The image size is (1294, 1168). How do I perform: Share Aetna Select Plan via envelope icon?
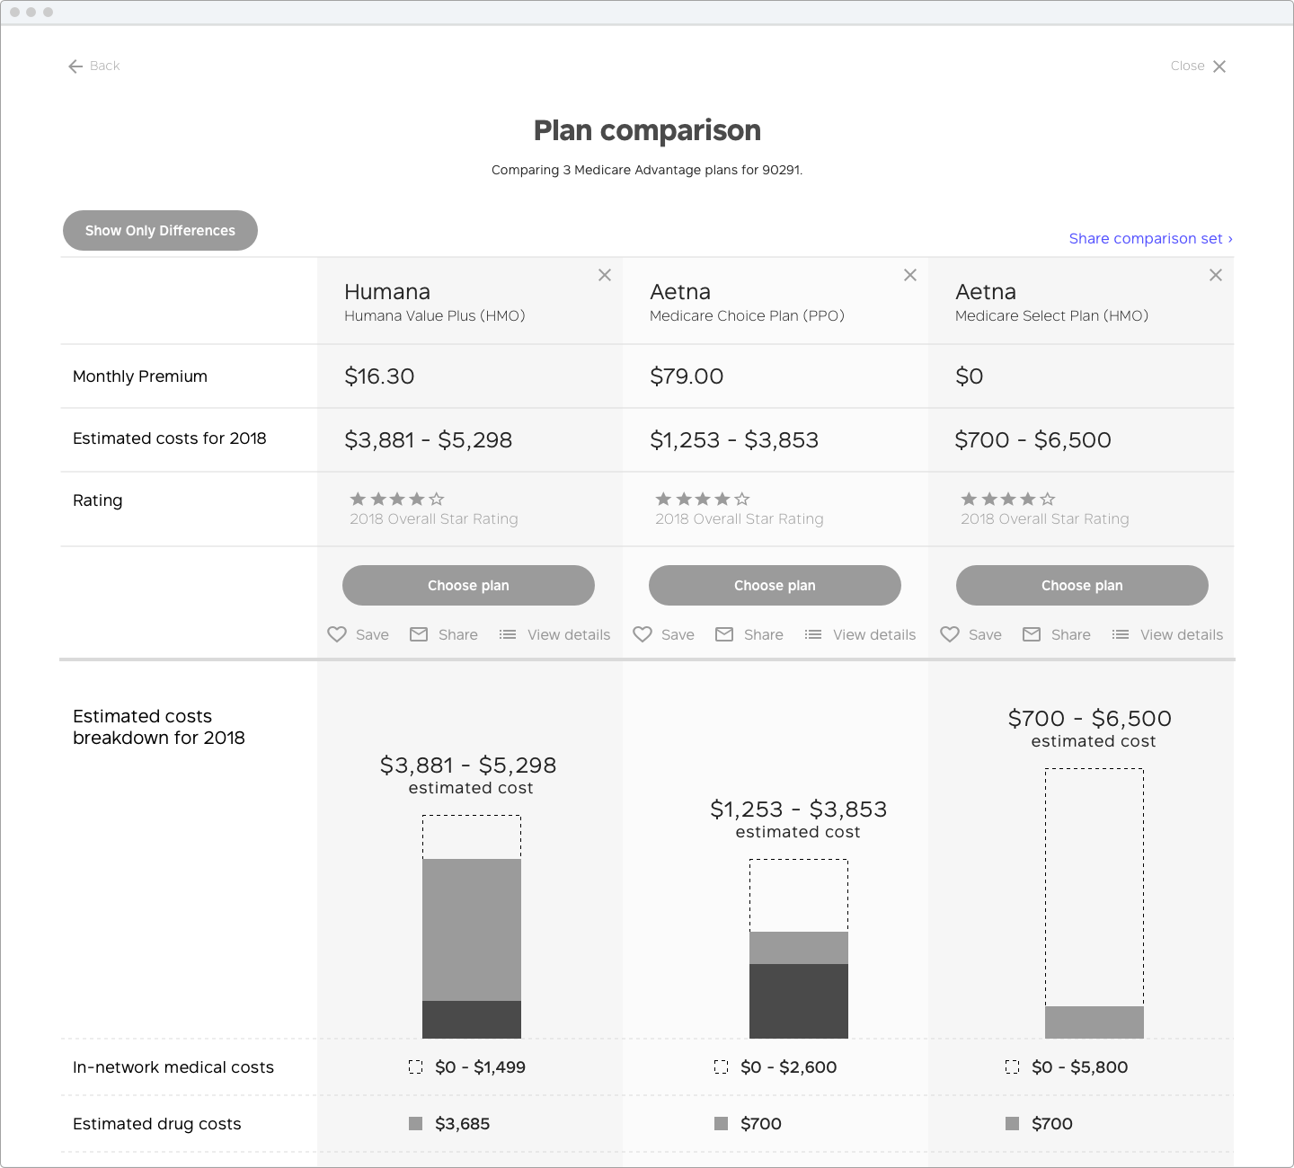pyautogui.click(x=1032, y=634)
